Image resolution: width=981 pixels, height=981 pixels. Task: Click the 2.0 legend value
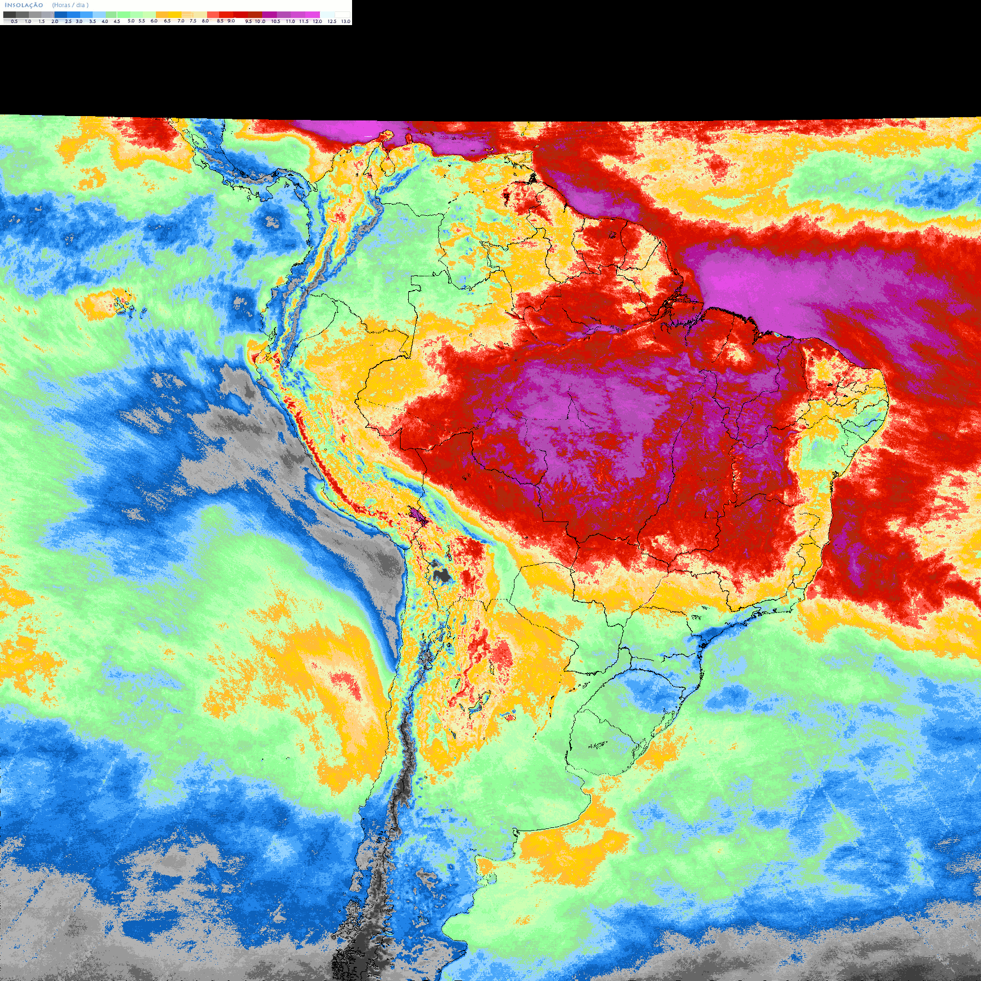[x=55, y=21]
